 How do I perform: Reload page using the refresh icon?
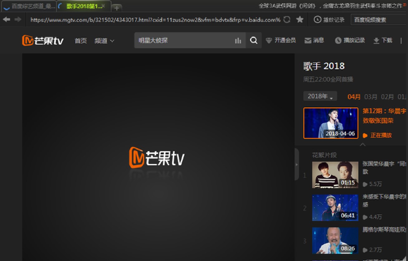pyautogui.click(x=287, y=20)
